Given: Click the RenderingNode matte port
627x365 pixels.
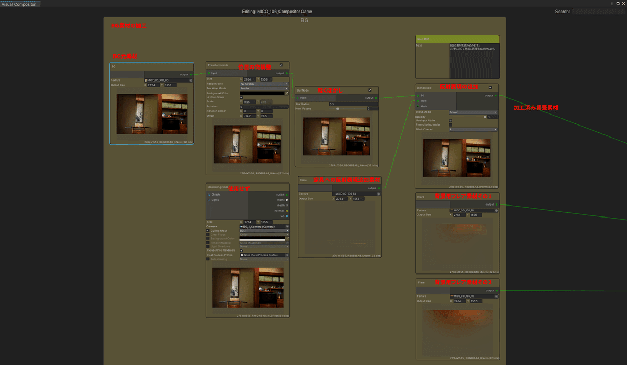Looking at the screenshot, I should tap(287, 200).
